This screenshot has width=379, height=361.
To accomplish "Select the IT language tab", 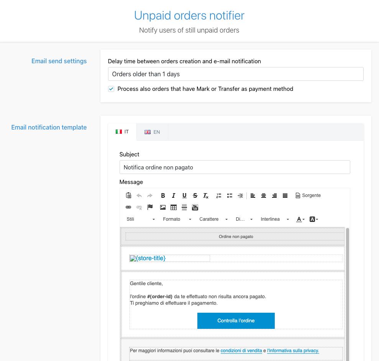I will coord(122,132).
